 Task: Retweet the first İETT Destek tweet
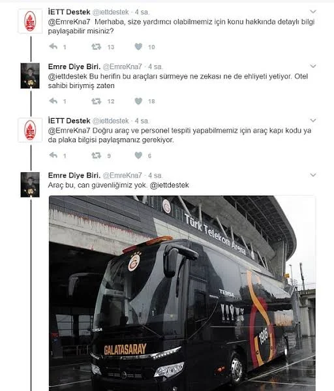pyautogui.click(x=96, y=46)
